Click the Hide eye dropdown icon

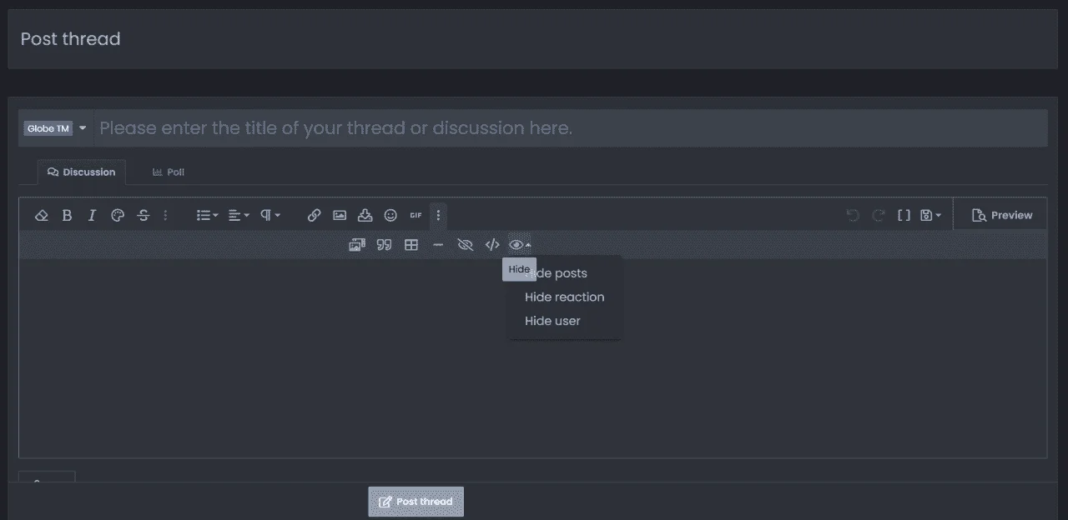(520, 245)
